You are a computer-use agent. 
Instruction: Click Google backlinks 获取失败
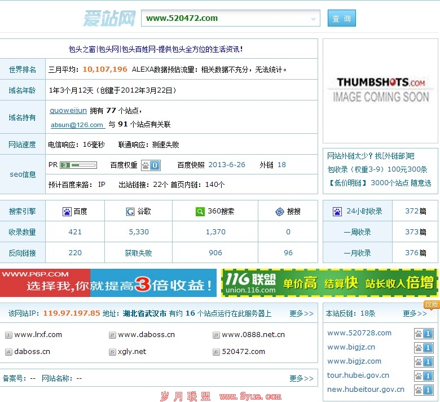coord(138,253)
